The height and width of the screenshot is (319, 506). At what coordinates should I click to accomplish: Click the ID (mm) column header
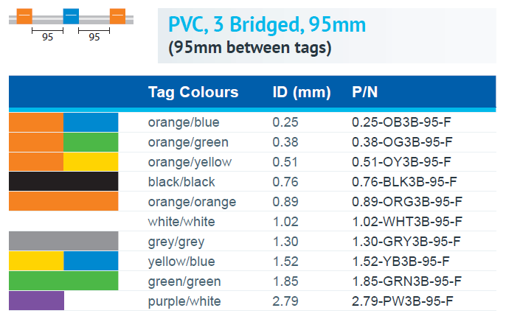302,92
